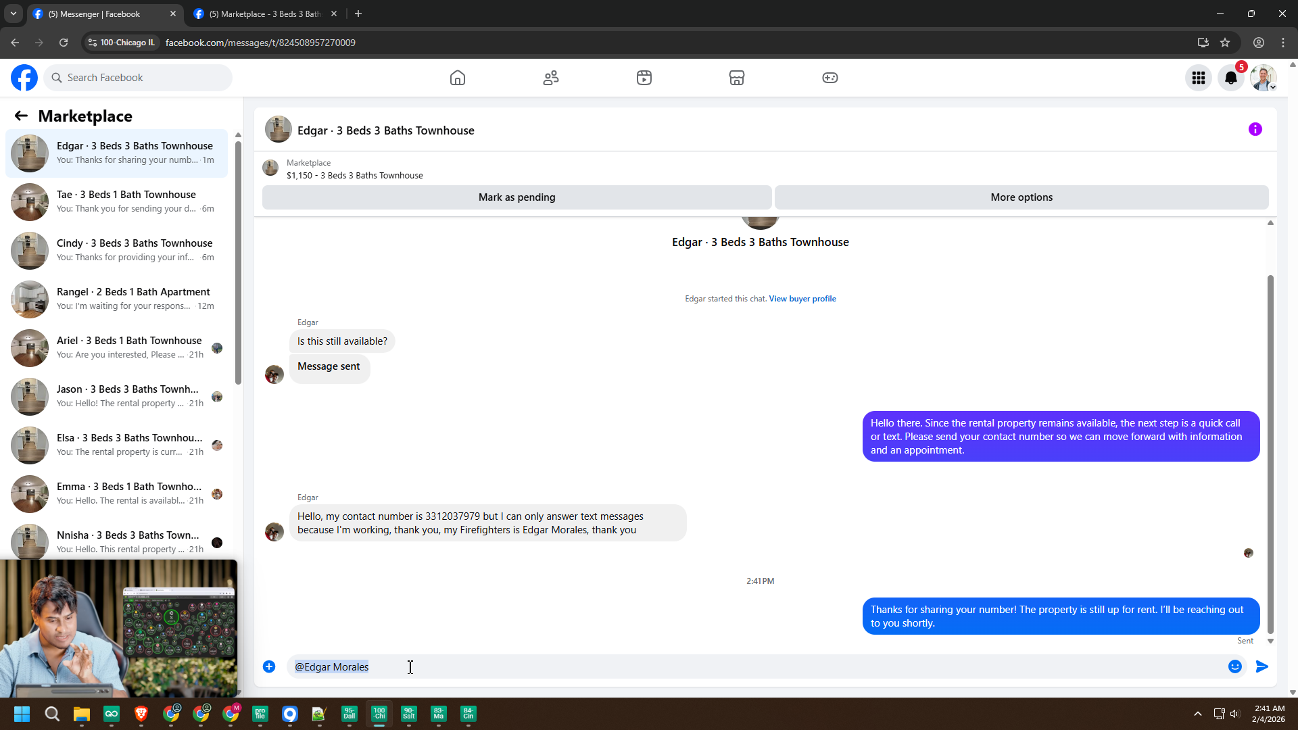Click the chat area vertical scrollbar
Image resolution: width=1298 pixels, height=730 pixels.
pos(1270,453)
